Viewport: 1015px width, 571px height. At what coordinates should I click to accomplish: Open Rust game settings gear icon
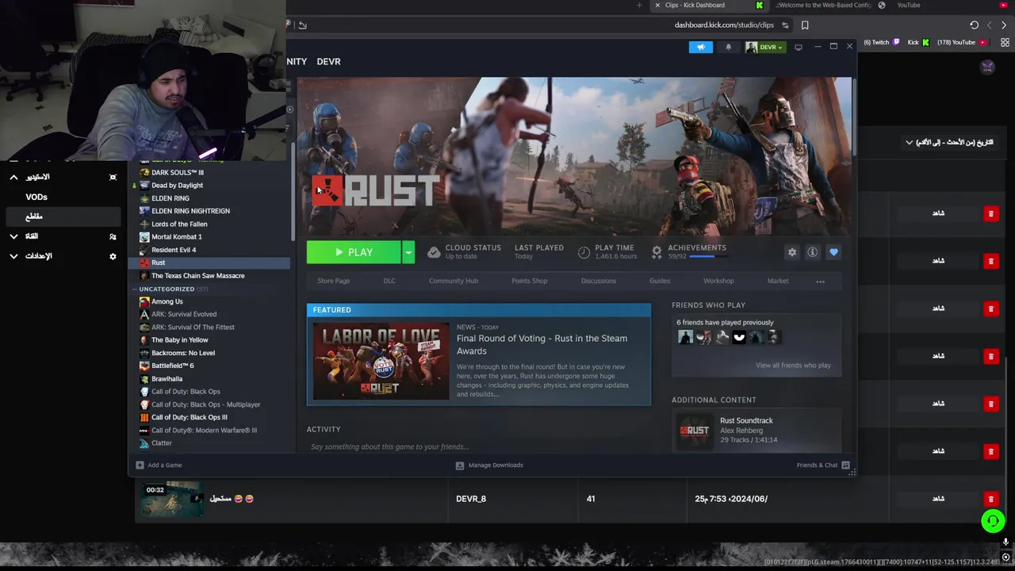(791, 252)
